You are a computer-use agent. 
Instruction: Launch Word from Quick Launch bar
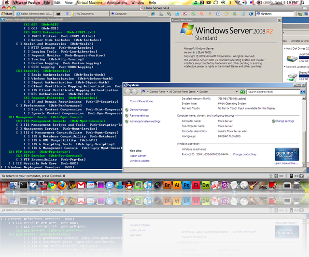(218, 14)
